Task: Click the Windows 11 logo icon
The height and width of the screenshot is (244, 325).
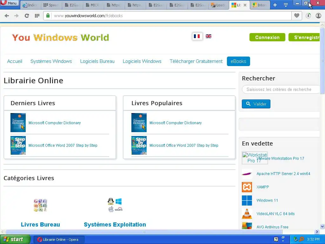Action: (x=247, y=200)
